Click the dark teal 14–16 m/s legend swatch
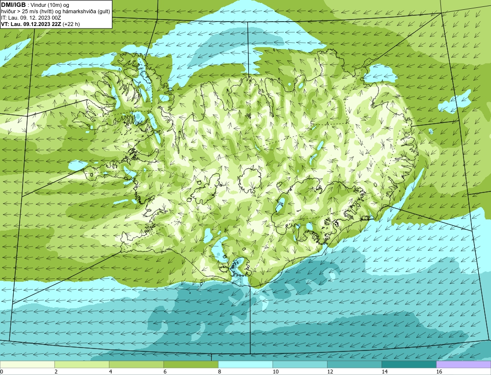 click(x=409, y=364)
